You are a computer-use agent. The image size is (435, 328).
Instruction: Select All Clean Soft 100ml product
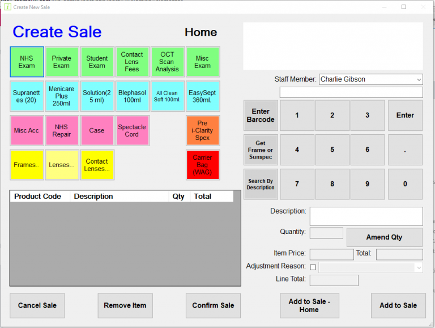tap(168, 96)
